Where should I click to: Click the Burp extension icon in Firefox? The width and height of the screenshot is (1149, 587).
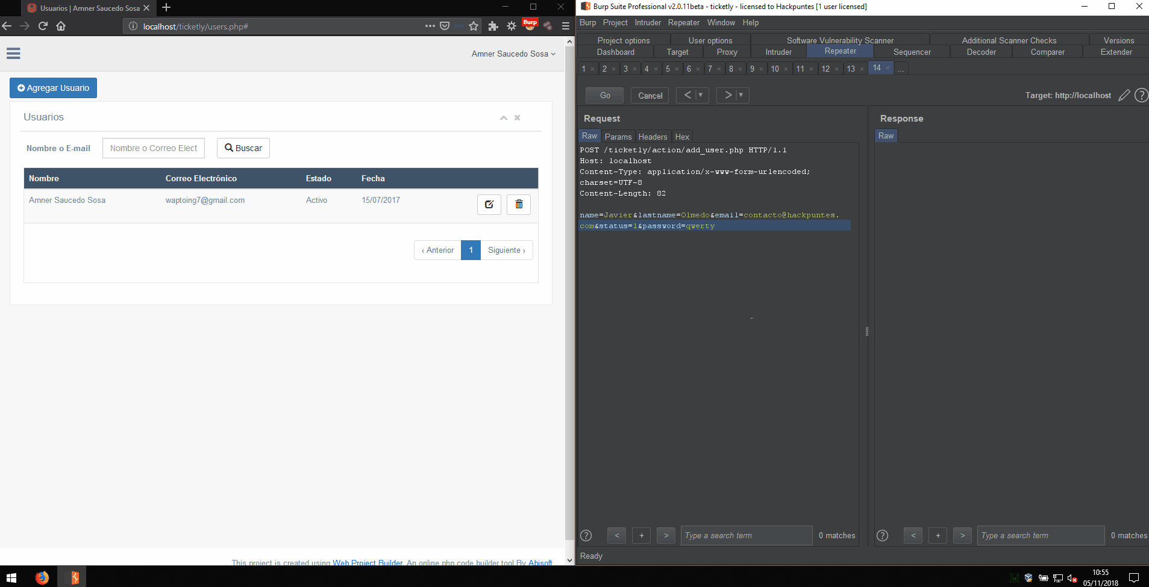point(530,25)
